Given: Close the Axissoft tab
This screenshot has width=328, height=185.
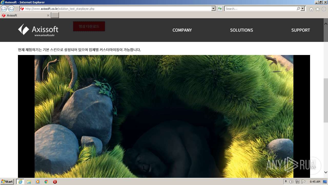Looking at the screenshot, I should [x=48, y=15].
